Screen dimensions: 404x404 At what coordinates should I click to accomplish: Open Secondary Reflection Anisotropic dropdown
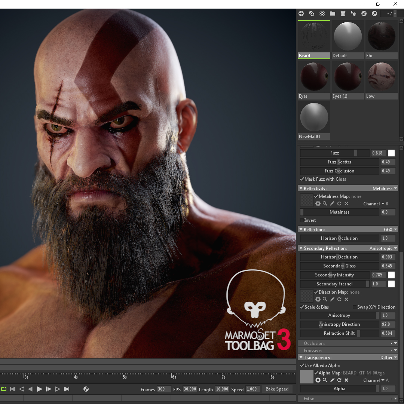(383, 248)
